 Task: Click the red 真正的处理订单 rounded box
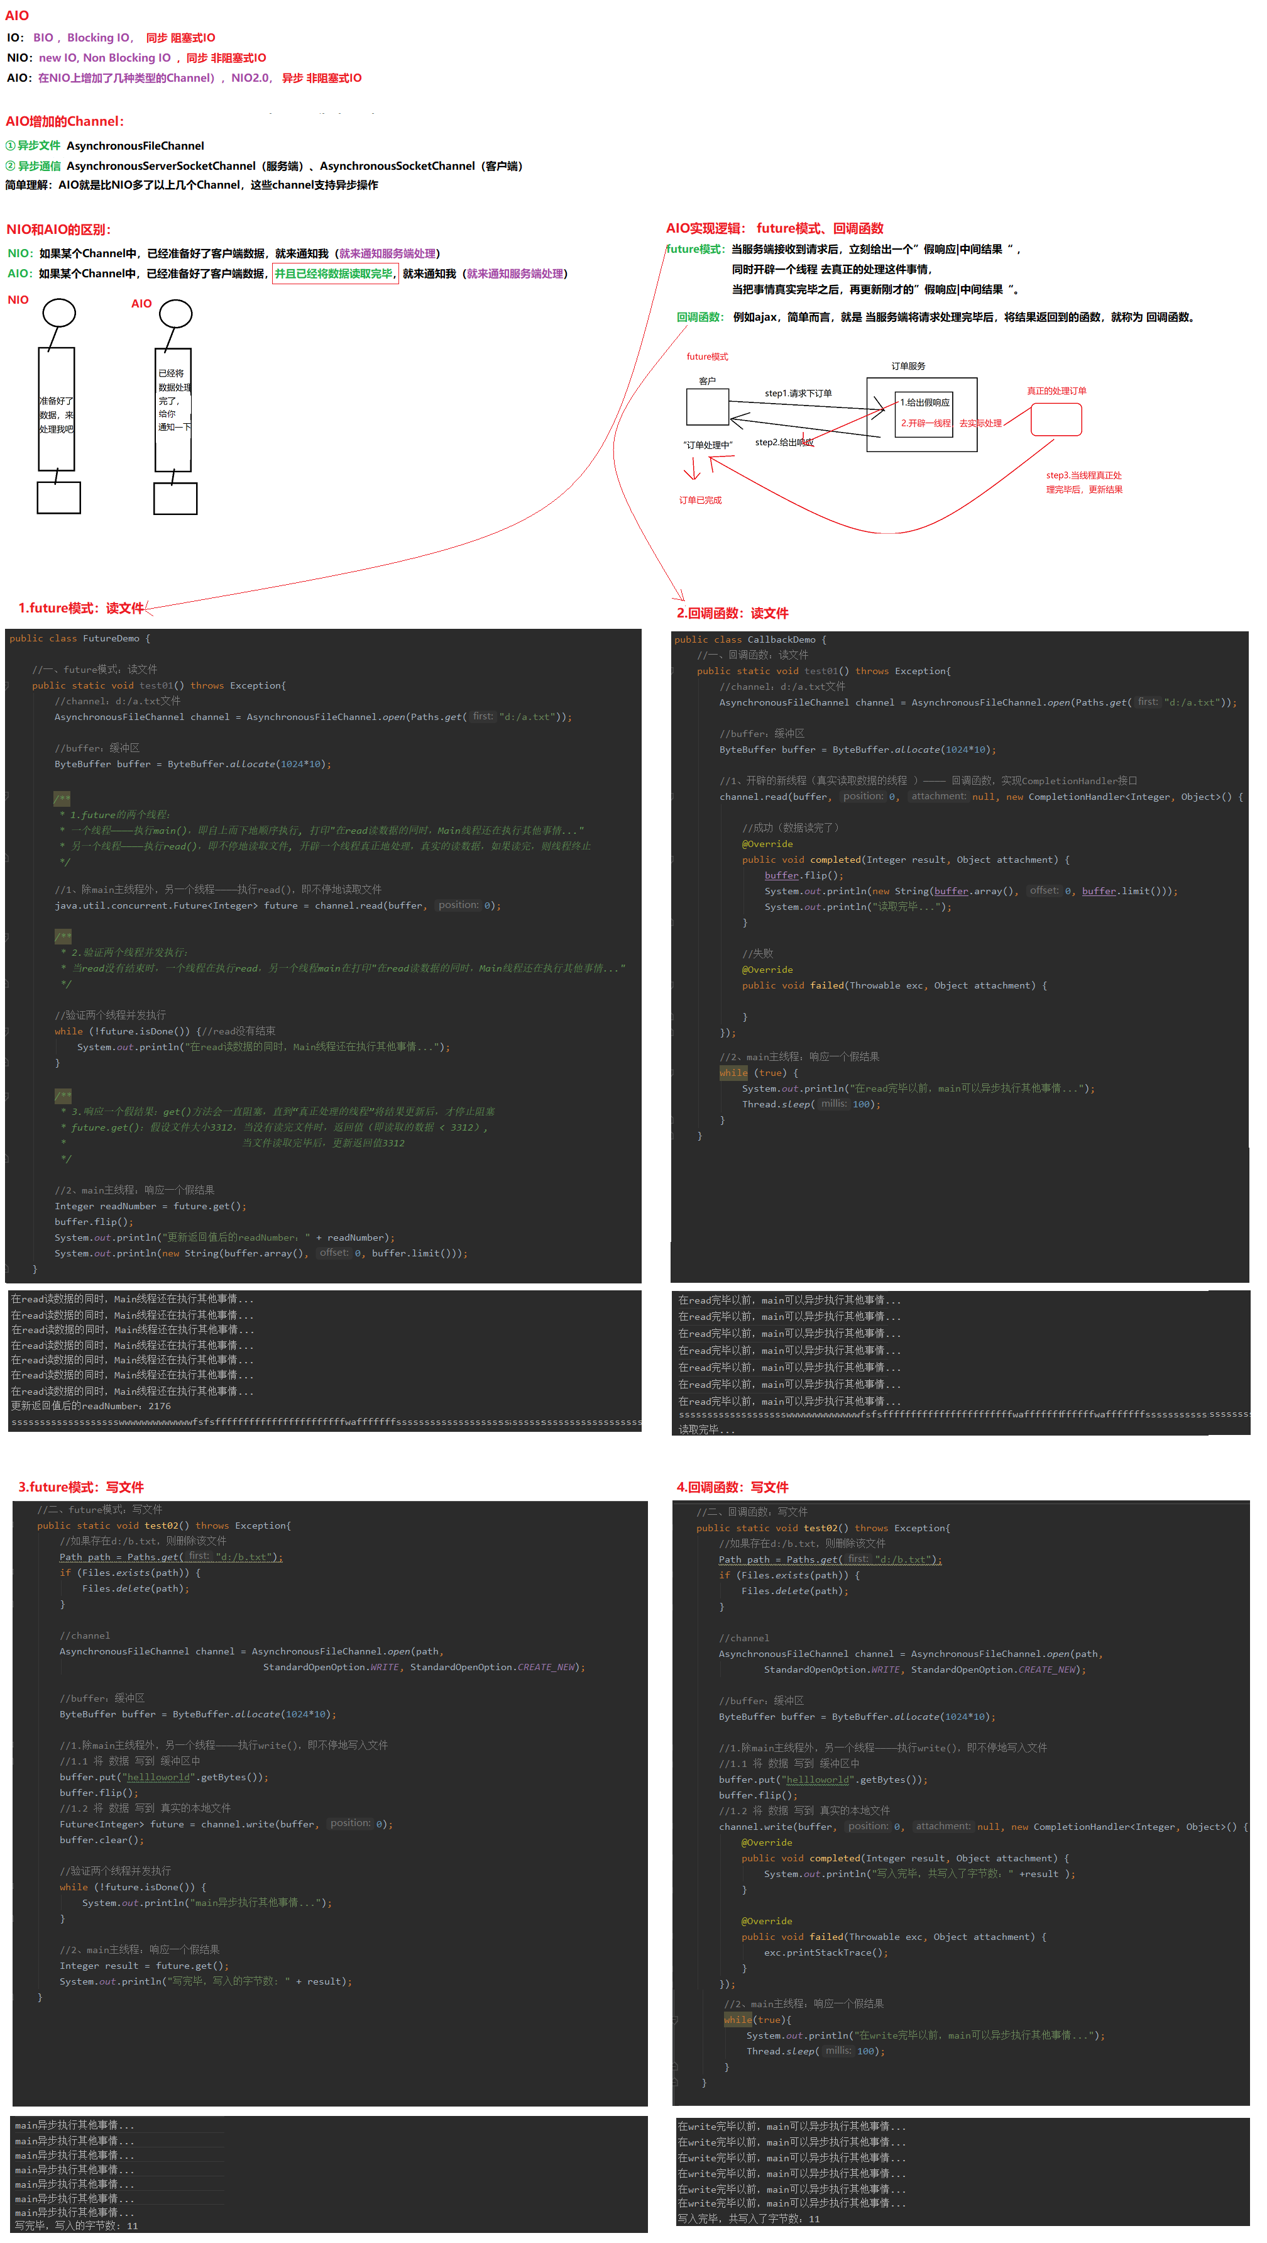(1056, 419)
